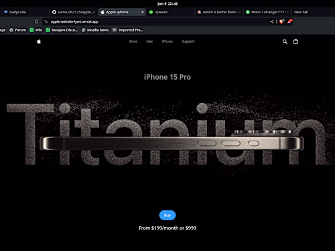Switch to 'which is better fiverr' tab

click(x=218, y=12)
